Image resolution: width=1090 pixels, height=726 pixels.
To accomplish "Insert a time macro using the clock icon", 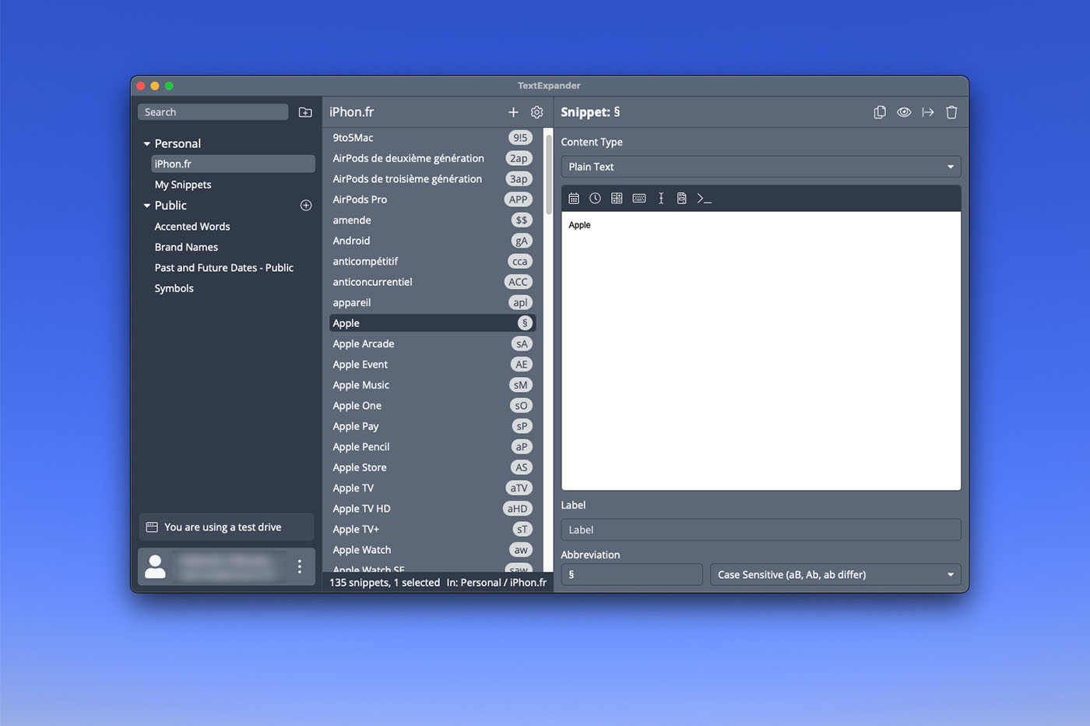I will pyautogui.click(x=595, y=198).
